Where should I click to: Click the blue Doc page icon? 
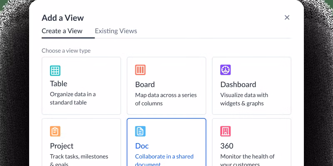point(140,132)
